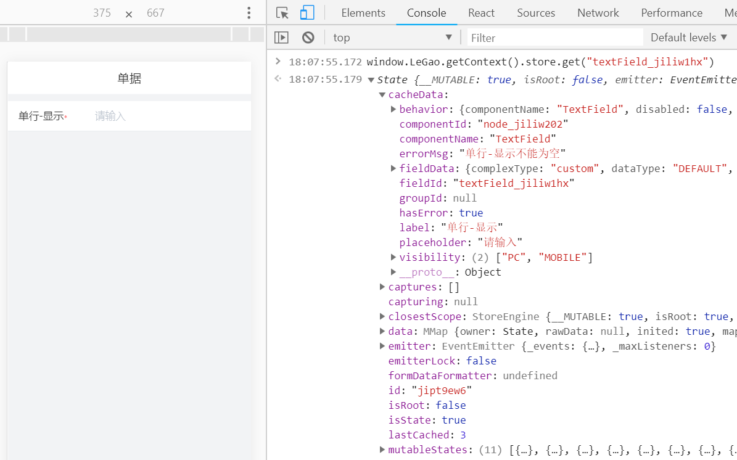Activate the inspect element picker icon

pyautogui.click(x=282, y=13)
